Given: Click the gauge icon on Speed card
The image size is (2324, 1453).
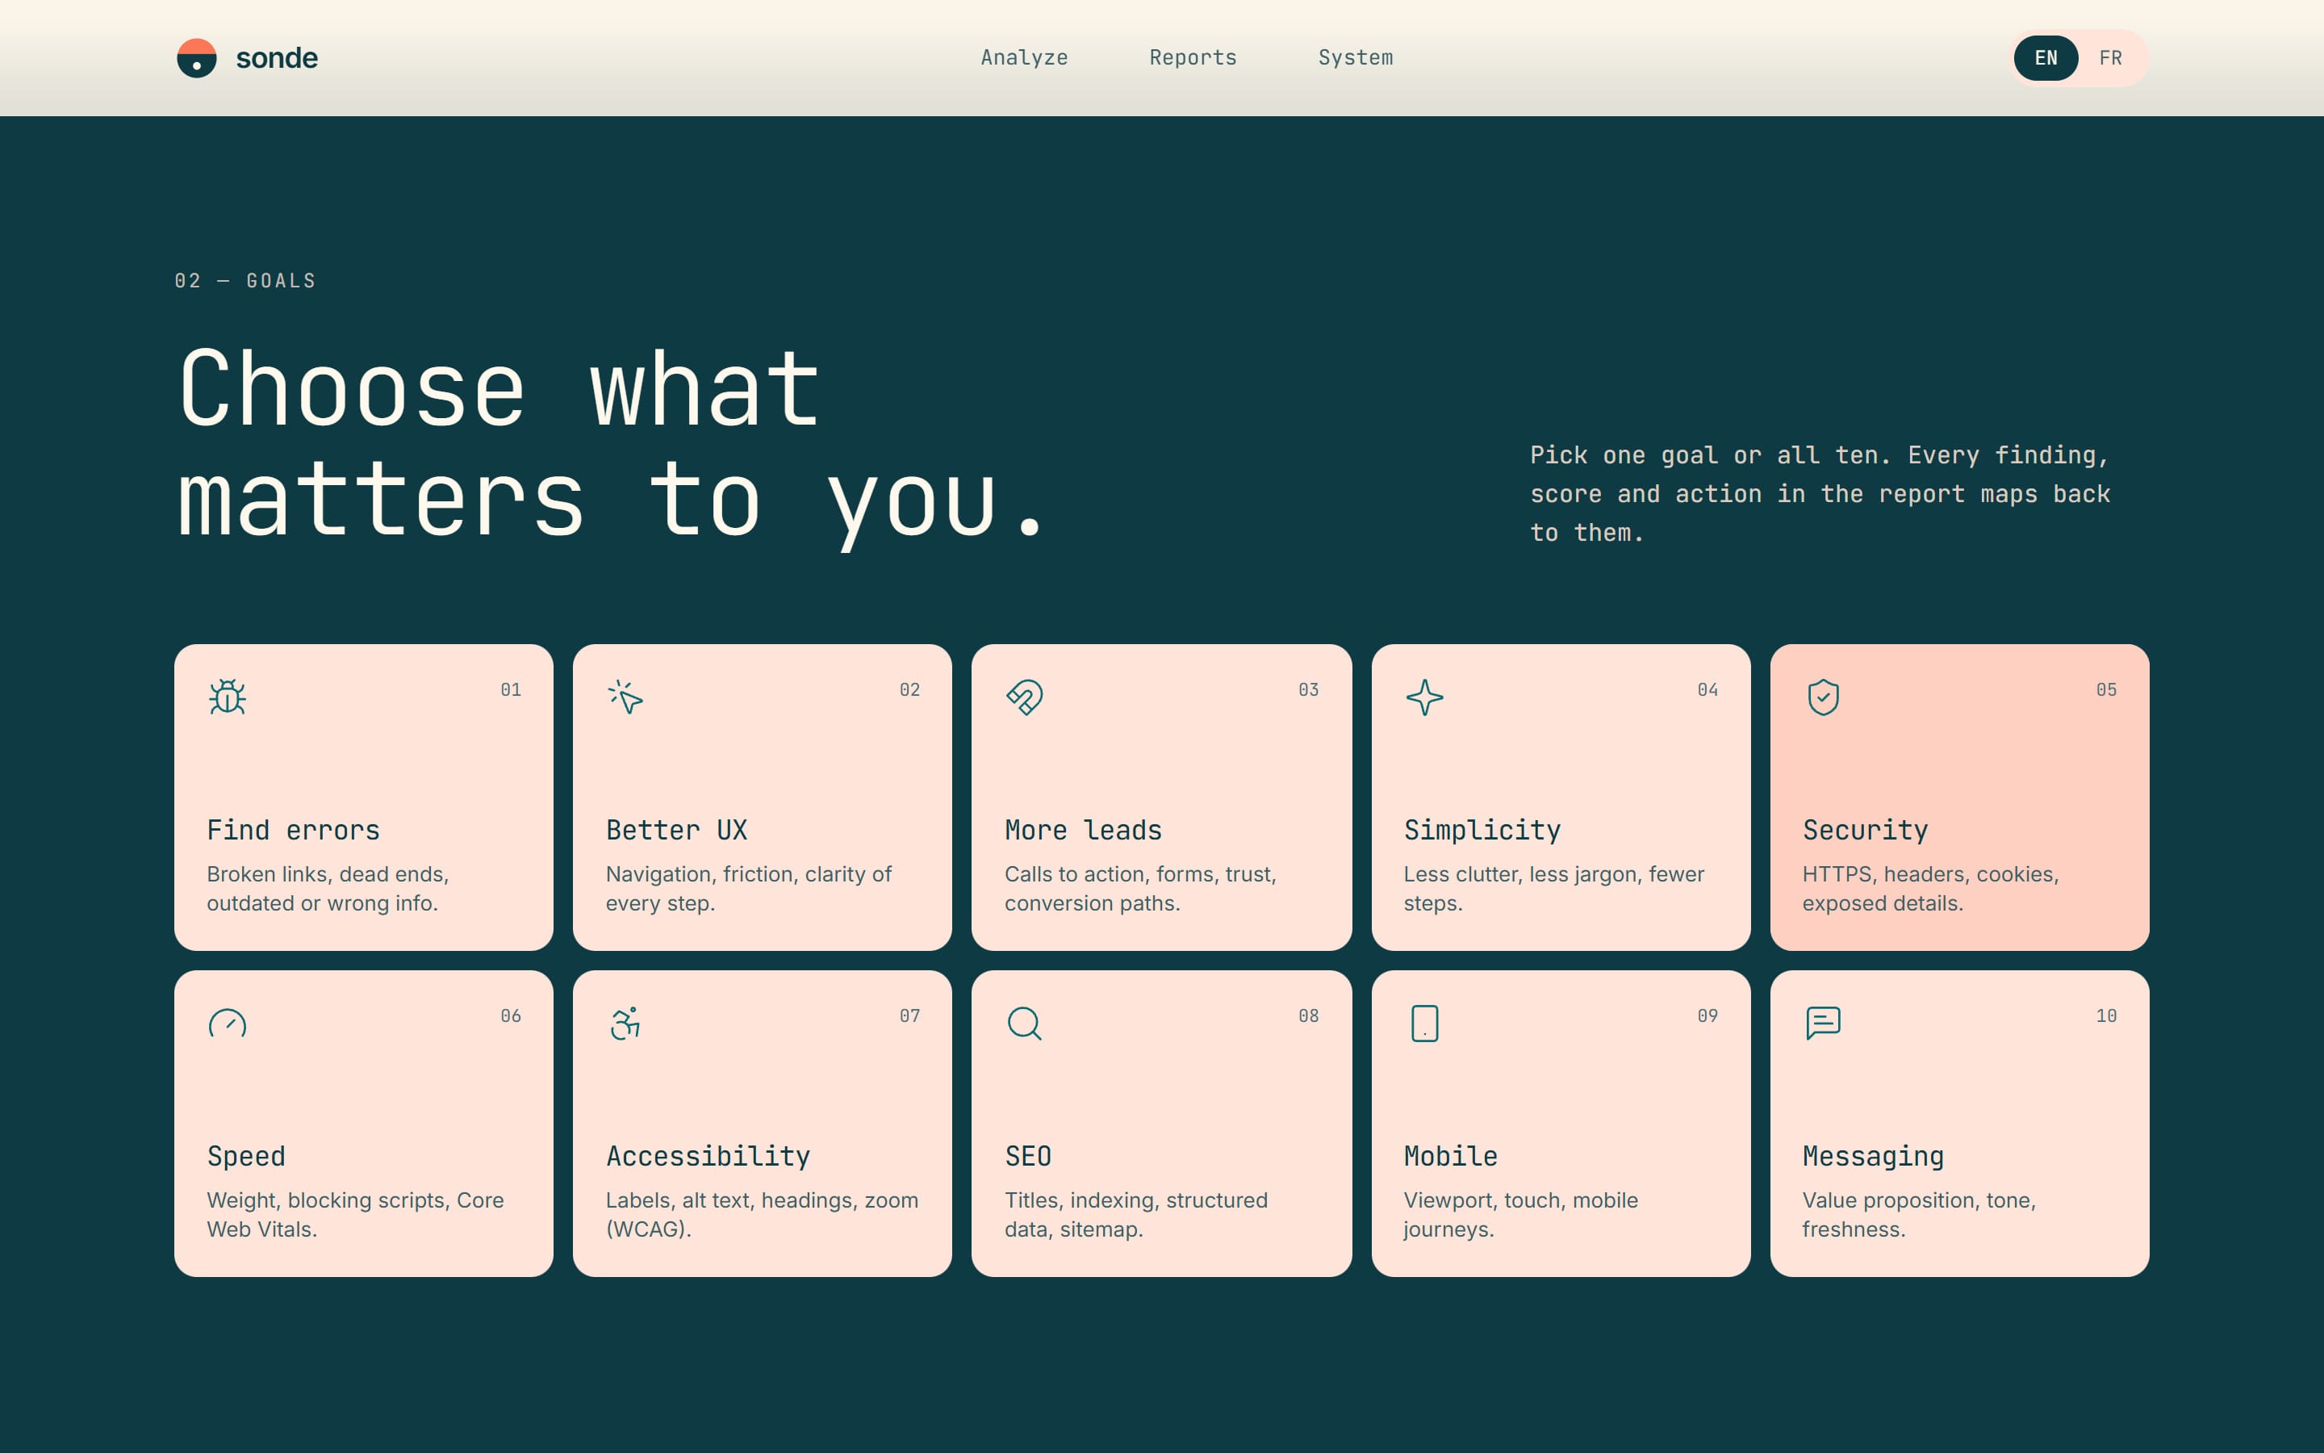Looking at the screenshot, I should point(228,1024).
